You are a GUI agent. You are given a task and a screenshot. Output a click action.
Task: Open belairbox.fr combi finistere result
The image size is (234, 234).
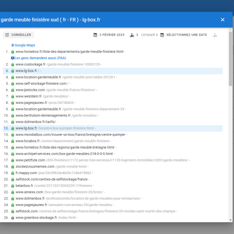pos(54,186)
